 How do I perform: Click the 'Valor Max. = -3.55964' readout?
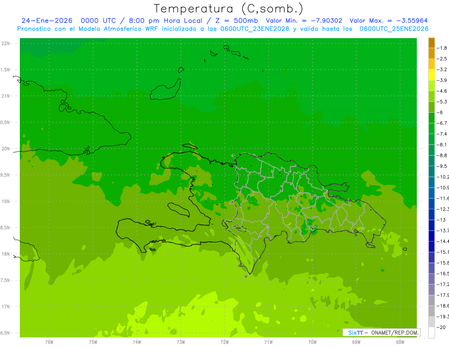(x=388, y=21)
